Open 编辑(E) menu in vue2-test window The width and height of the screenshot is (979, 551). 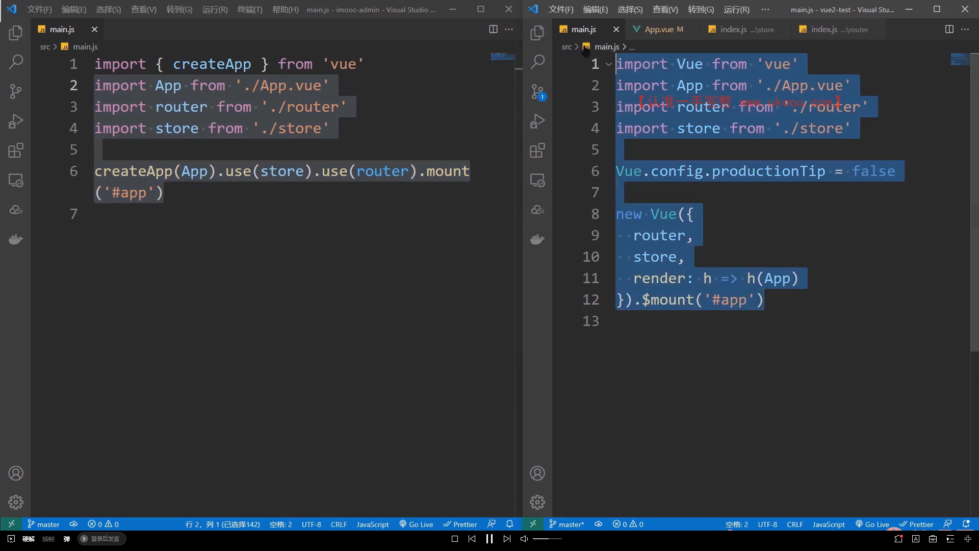coord(595,9)
